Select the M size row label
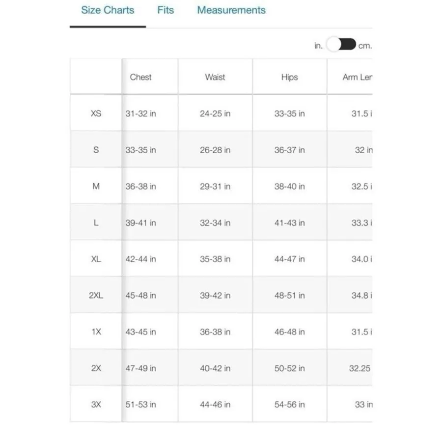Screen dimensions: 442x442 coord(96,186)
